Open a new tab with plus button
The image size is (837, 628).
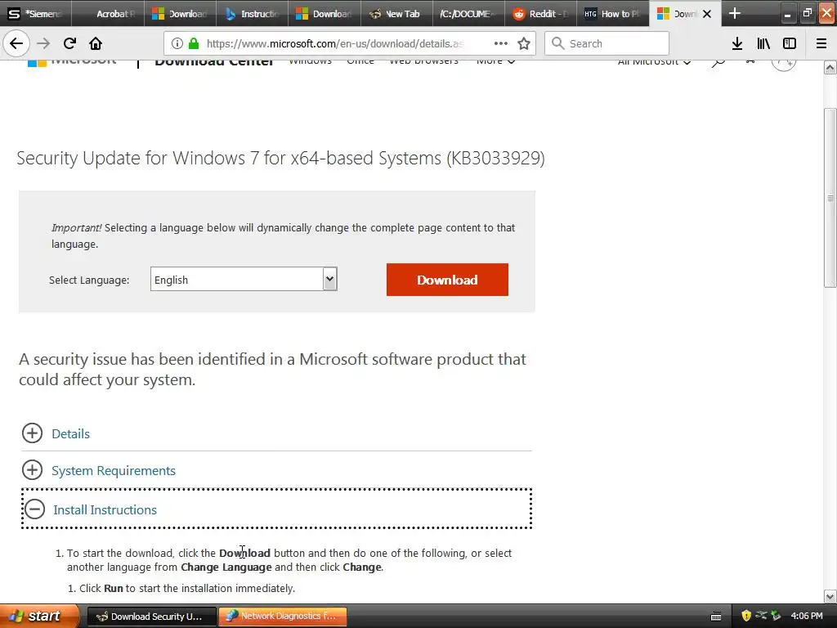735,13
